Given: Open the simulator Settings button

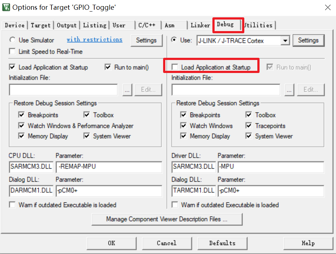Looking at the screenshot, I should coord(146,40).
